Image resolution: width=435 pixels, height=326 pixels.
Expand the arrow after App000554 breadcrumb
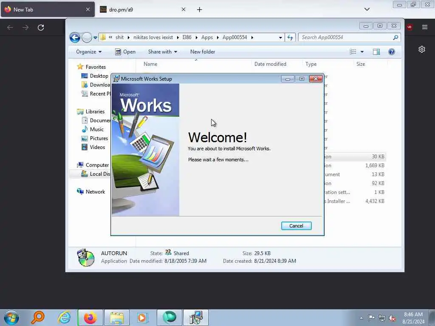click(x=252, y=37)
